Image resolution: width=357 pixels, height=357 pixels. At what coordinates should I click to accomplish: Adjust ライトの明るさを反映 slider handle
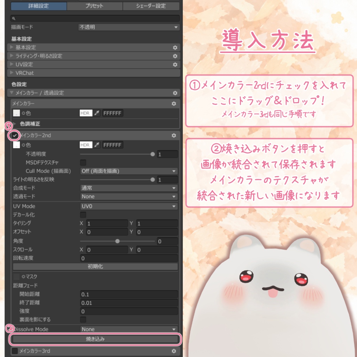[153, 180]
